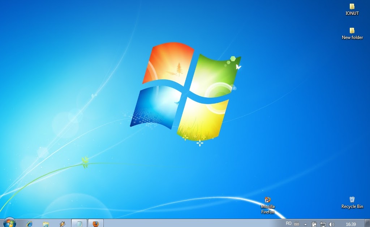Viewport: 370px width, 227px height.
Task: Open the New folder on the desktop
Action: pos(351,31)
